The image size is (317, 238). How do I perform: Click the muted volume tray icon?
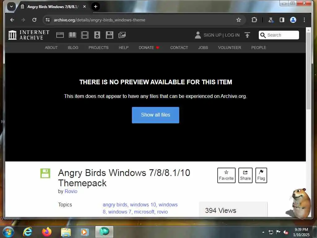pos(286,232)
